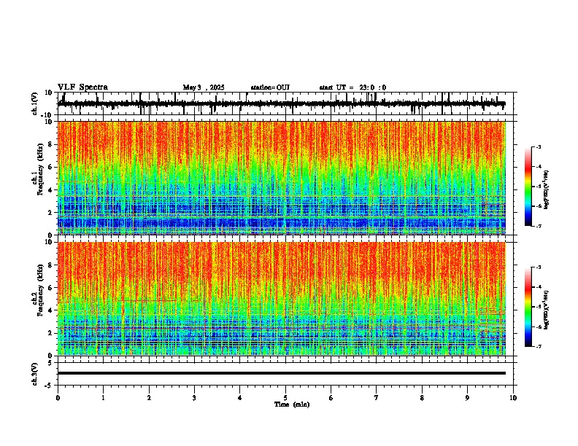
Task: Click the ch.3 voltage trace line
Action: pyautogui.click(x=282, y=373)
